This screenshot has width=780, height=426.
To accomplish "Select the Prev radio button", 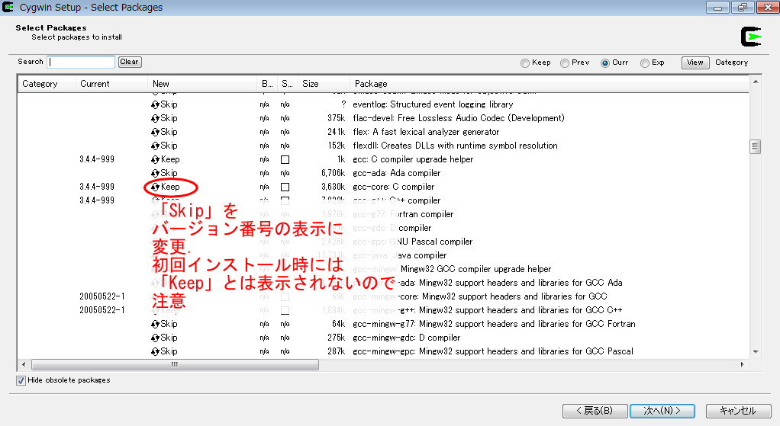I will pos(565,63).
